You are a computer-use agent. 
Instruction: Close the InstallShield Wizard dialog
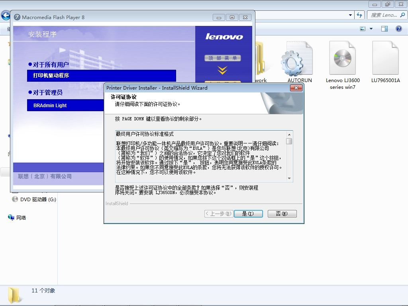pyautogui.click(x=296, y=88)
